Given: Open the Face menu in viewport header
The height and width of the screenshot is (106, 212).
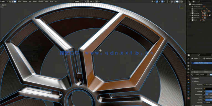Looking at the screenshot, I should 51,1.
